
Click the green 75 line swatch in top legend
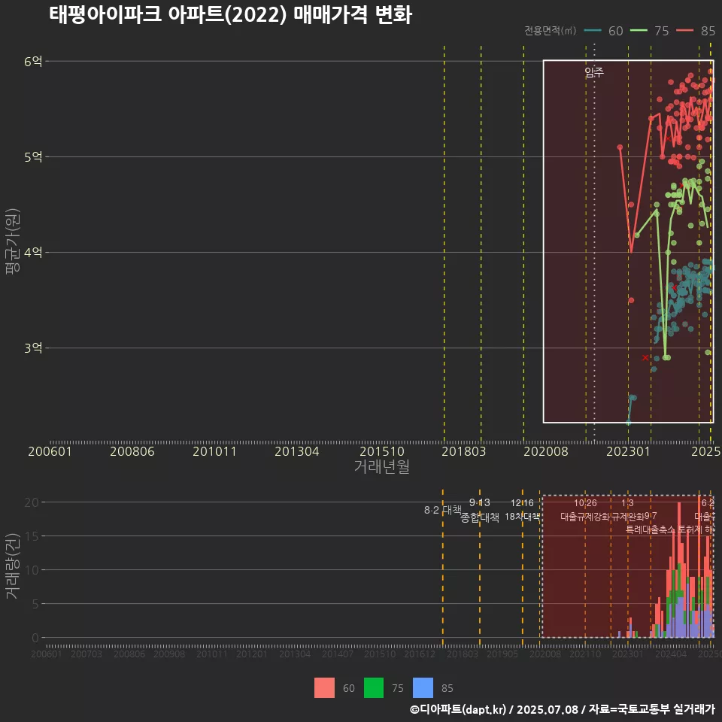(639, 31)
